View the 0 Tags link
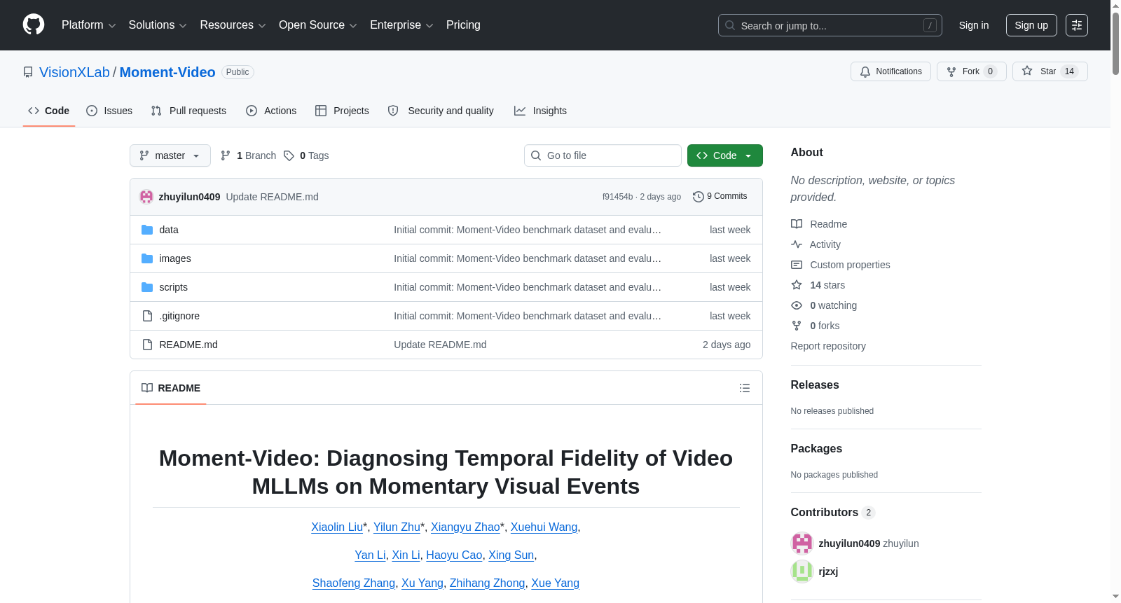 point(307,155)
